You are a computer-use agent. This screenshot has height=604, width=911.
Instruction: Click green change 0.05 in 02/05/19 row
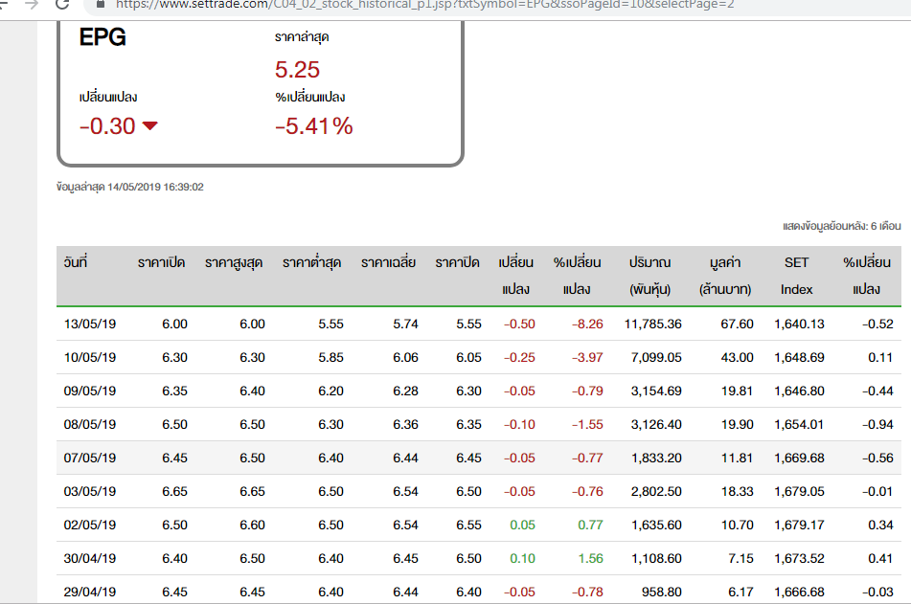[x=522, y=525]
